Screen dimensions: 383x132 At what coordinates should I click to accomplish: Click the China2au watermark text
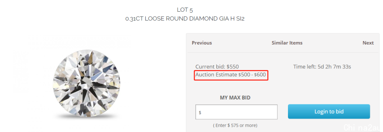click(363, 128)
